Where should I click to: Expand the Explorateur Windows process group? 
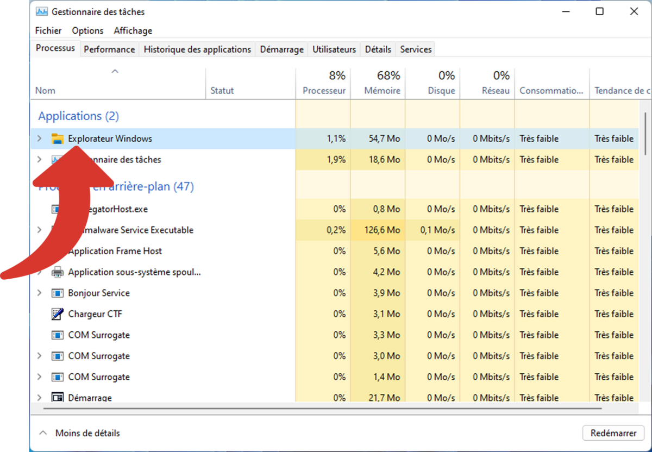tap(39, 139)
